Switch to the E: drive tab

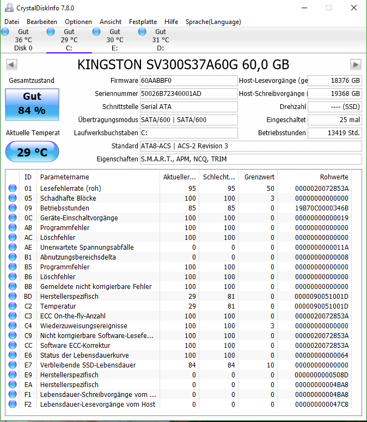click(x=115, y=40)
